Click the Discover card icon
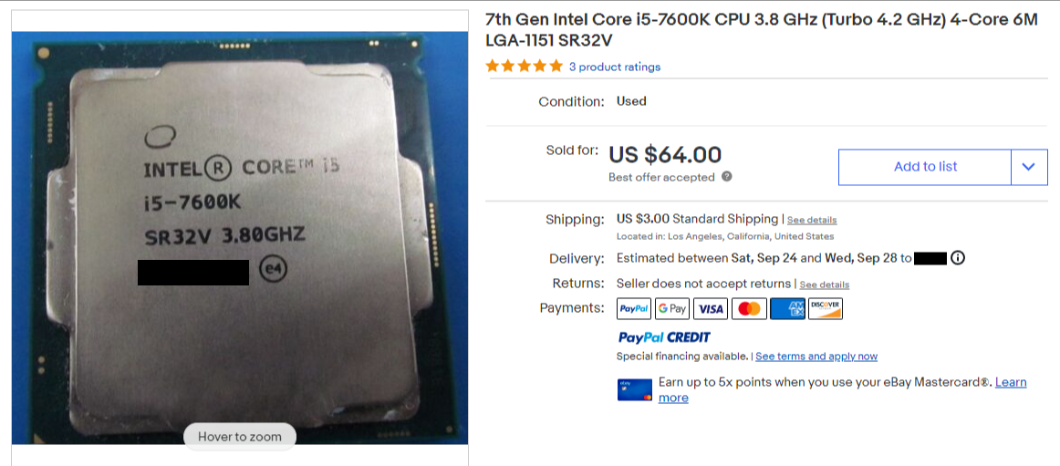 click(x=826, y=308)
